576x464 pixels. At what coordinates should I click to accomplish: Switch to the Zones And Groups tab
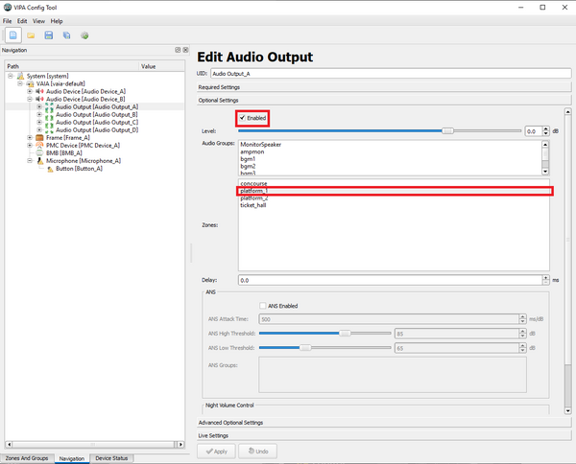26,458
